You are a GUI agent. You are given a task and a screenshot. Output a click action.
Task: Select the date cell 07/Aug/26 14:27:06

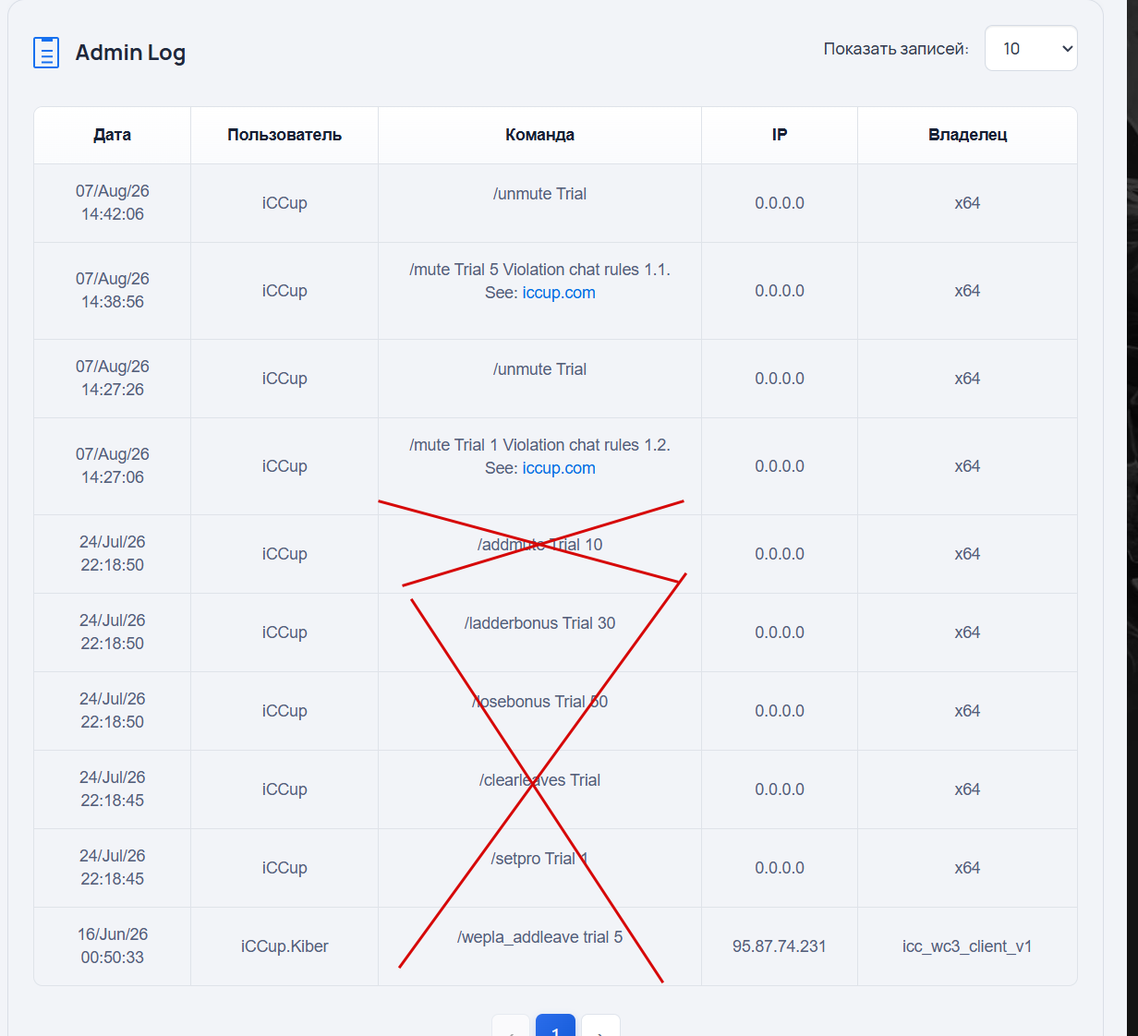pyautogui.click(x=113, y=465)
